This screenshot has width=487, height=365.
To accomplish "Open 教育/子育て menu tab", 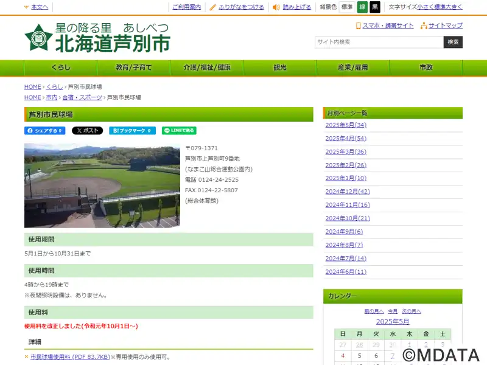I will pos(134,68).
